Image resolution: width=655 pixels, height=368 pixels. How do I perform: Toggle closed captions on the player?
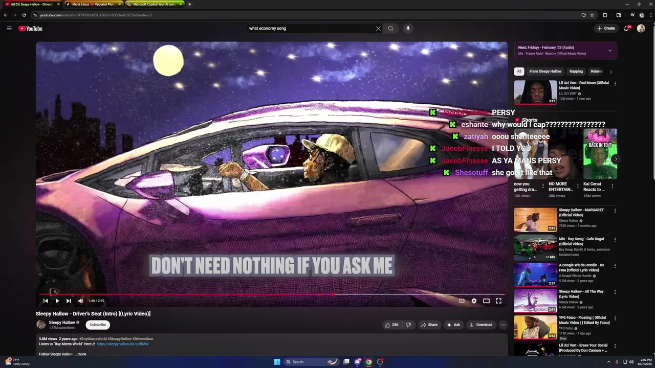coord(462,301)
